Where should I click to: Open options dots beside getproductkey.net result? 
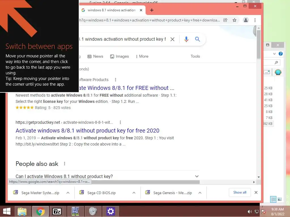[120, 122]
